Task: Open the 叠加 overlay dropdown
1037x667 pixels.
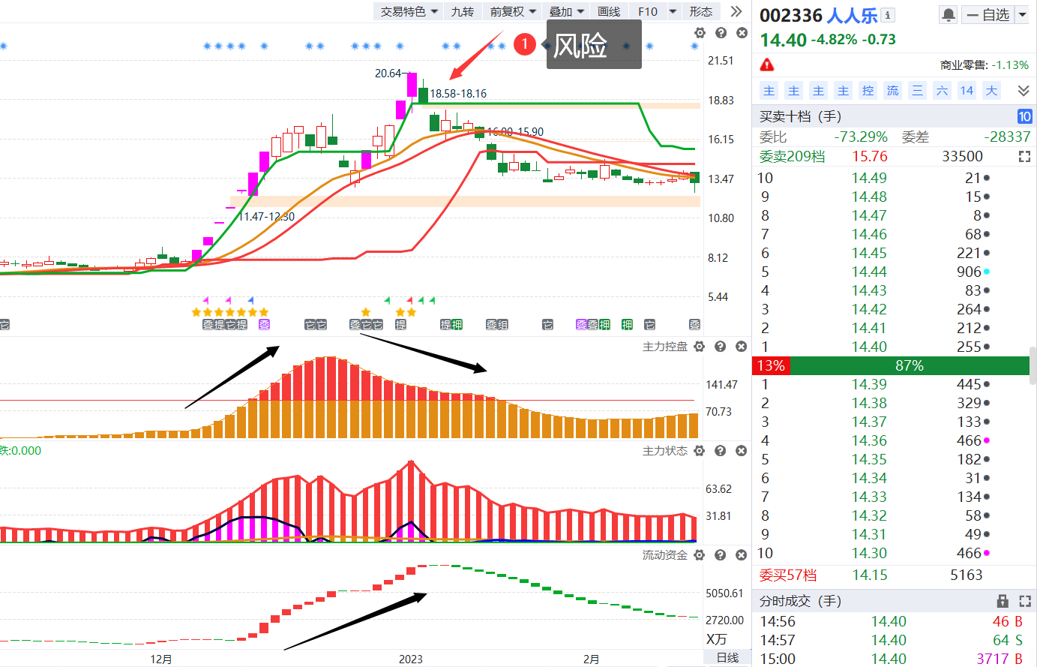Action: (x=566, y=11)
